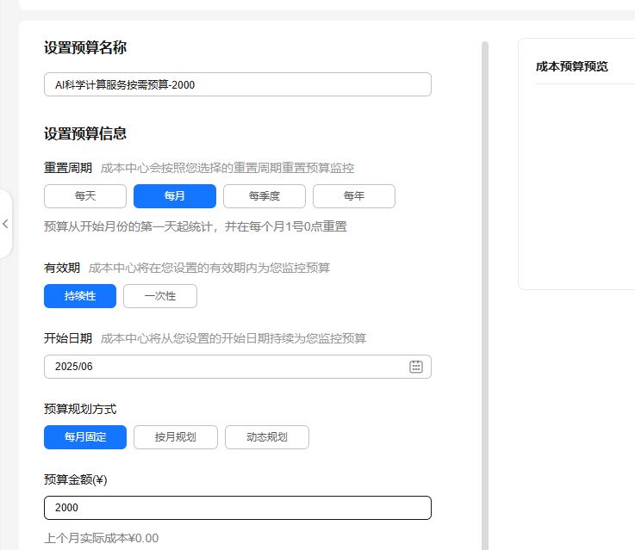Viewport: 635px width, 550px height.
Task: Click the 成本预算预览 panel title
Action: coord(572,66)
